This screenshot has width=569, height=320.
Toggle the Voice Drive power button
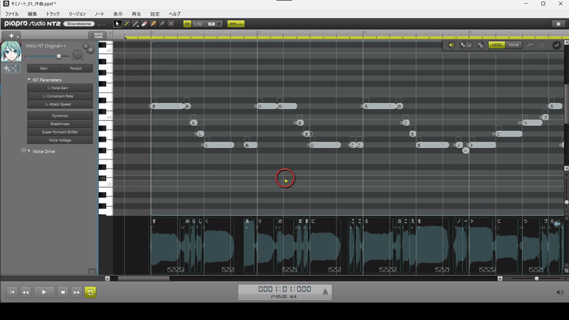click(x=23, y=150)
